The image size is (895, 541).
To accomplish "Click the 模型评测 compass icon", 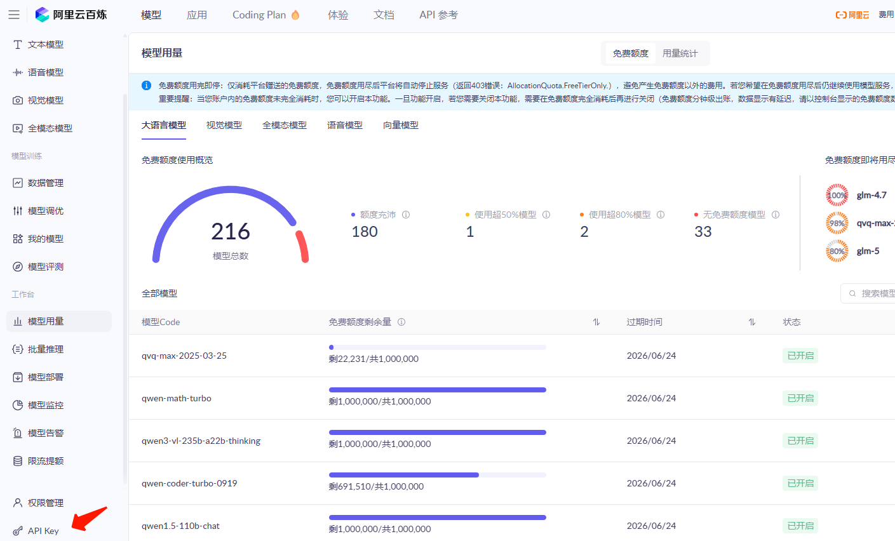I will click(18, 267).
